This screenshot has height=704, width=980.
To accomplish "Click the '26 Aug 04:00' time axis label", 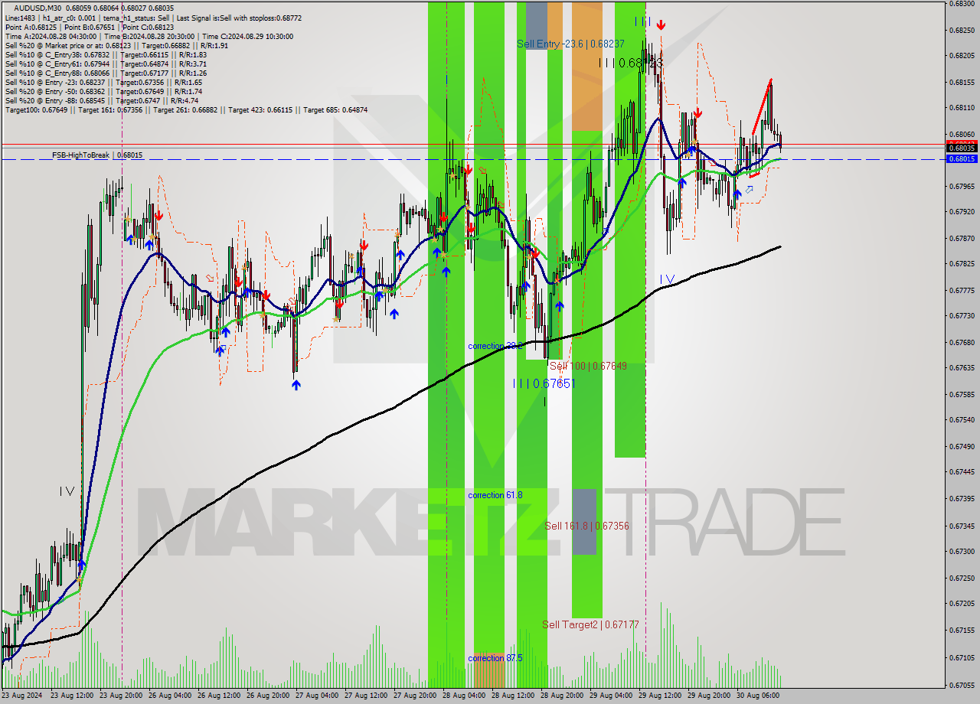I will coord(171,696).
